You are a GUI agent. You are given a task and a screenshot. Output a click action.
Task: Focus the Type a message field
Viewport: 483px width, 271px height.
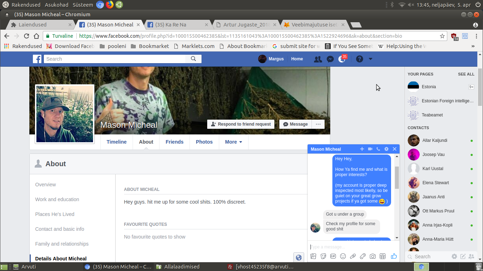pyautogui.click(x=353, y=247)
